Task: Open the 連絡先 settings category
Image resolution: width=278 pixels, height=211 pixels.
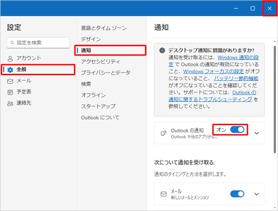Action: point(38,103)
